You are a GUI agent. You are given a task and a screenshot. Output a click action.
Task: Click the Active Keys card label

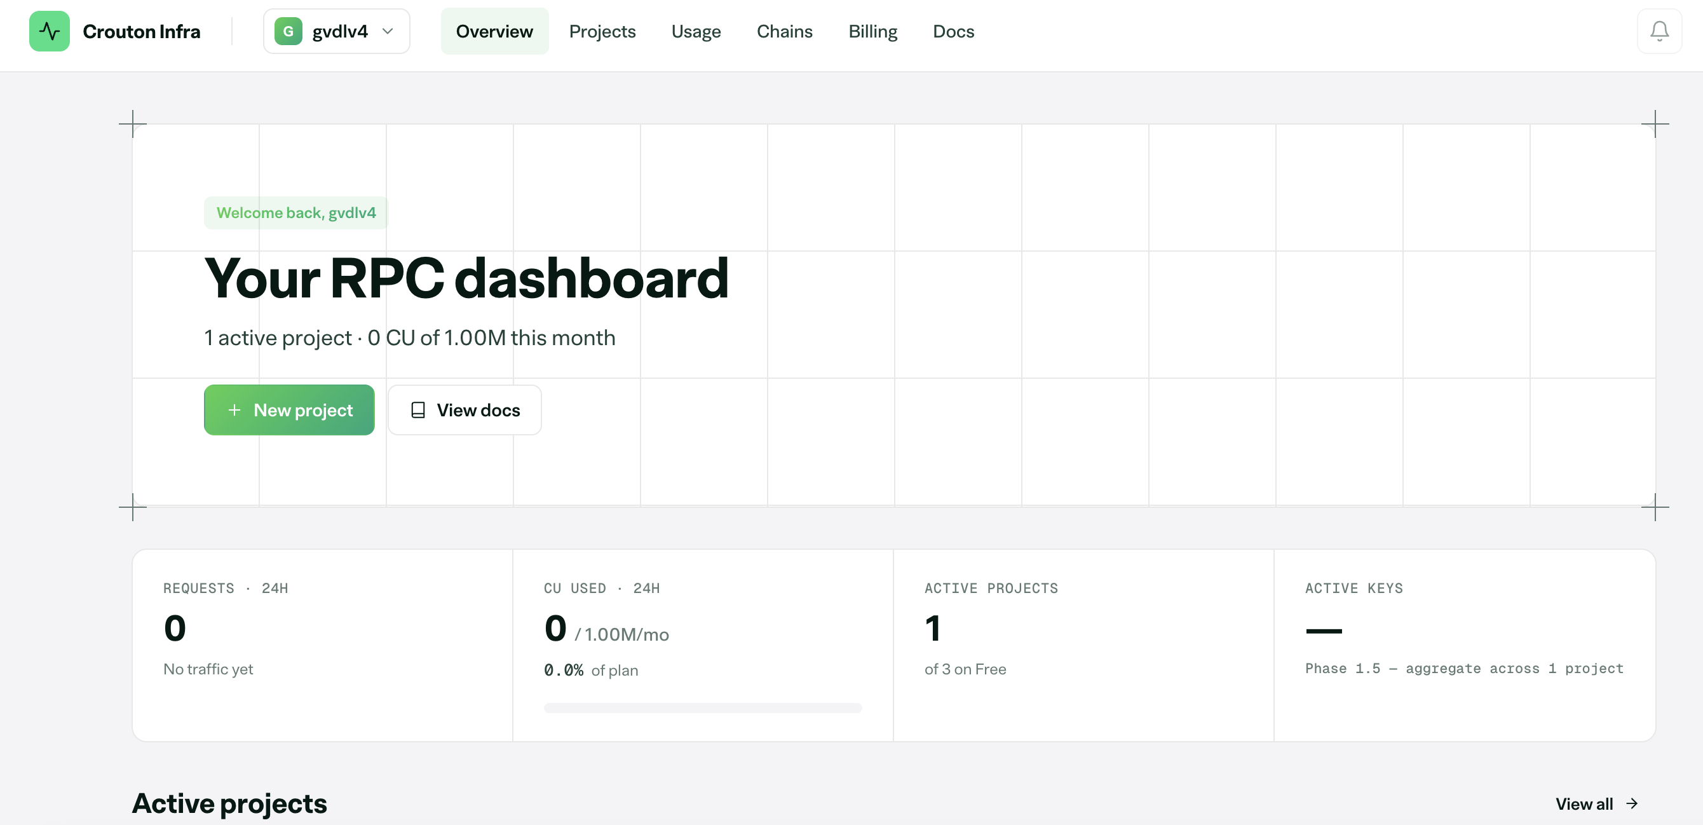pyautogui.click(x=1354, y=588)
